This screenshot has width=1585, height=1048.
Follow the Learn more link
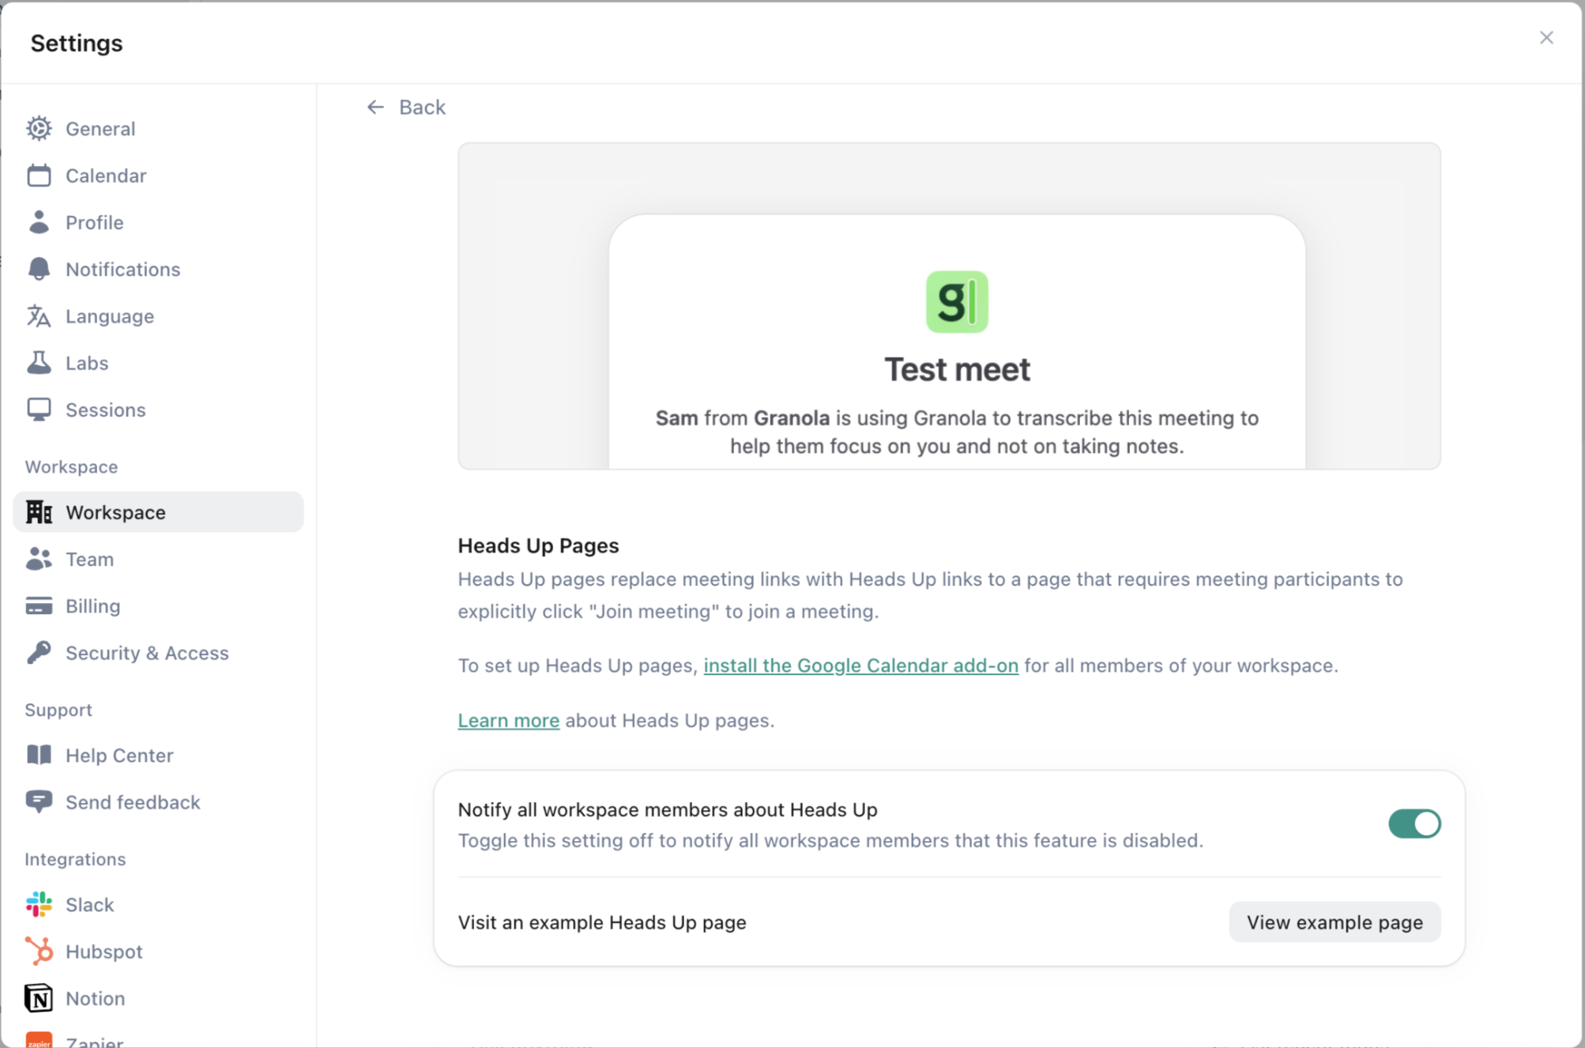[x=508, y=720]
